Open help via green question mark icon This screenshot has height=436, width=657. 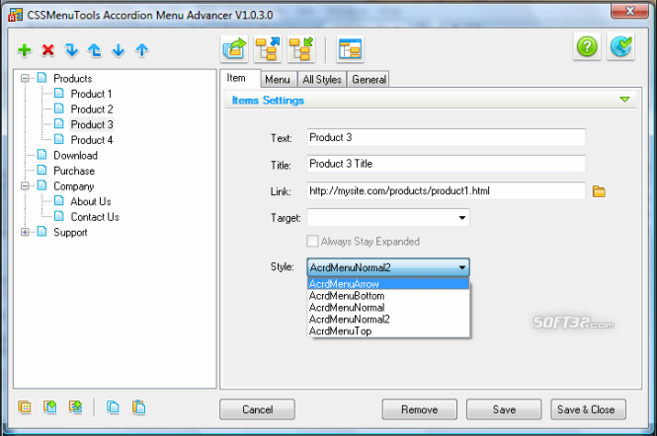[x=587, y=46]
